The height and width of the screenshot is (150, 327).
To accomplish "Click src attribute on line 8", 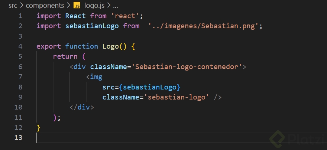I will [109, 87].
